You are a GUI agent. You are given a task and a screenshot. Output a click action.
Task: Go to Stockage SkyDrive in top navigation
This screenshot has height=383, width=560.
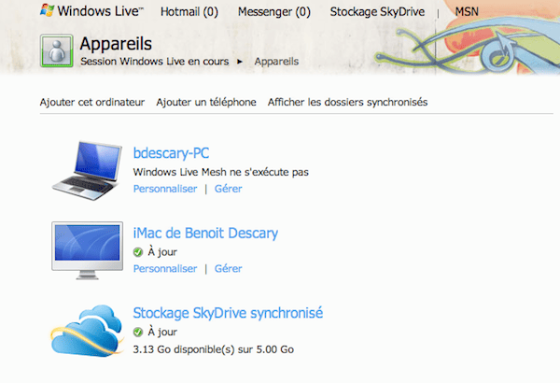pos(377,13)
